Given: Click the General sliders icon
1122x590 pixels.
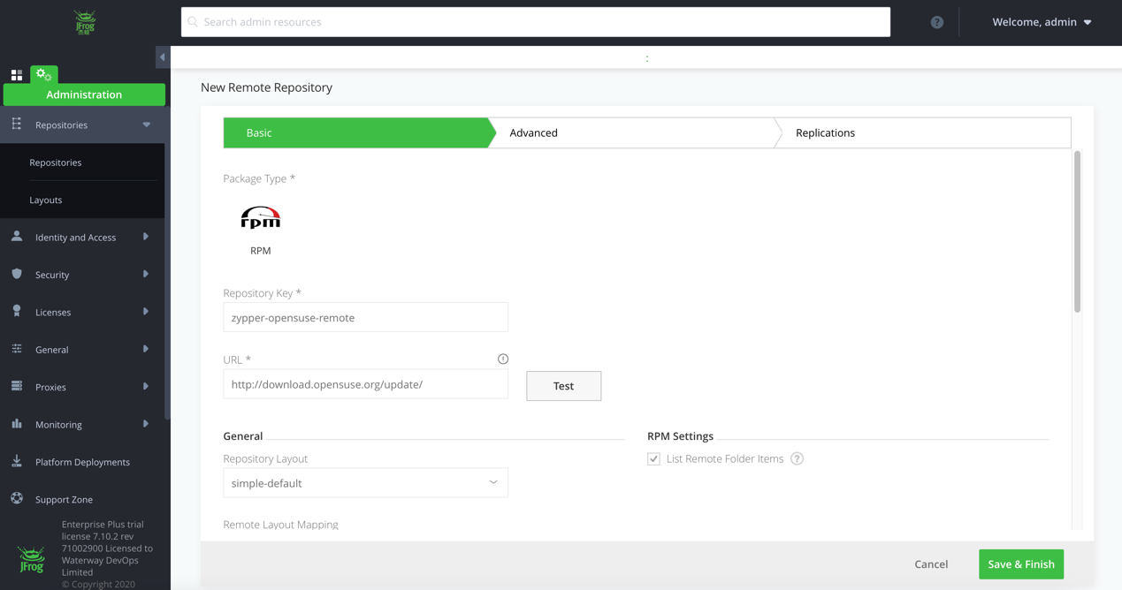Looking at the screenshot, I should click(x=17, y=349).
